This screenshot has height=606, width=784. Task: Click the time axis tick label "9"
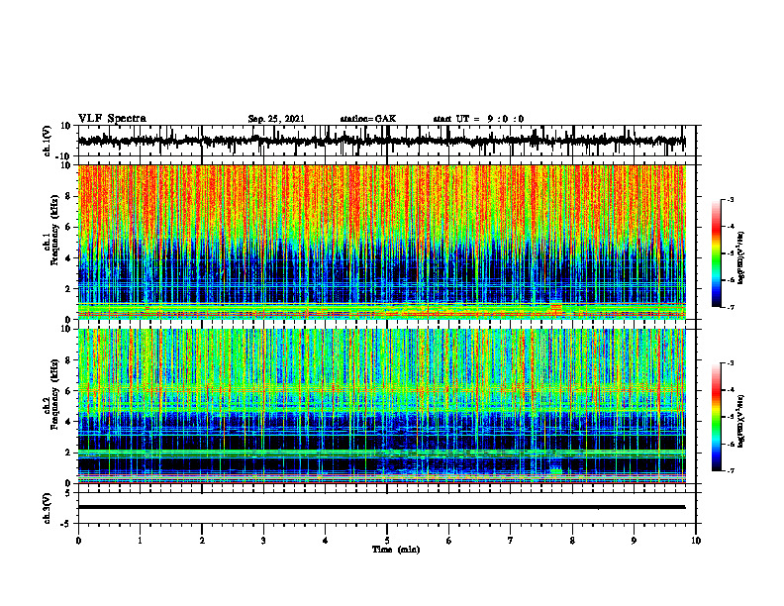634,541
